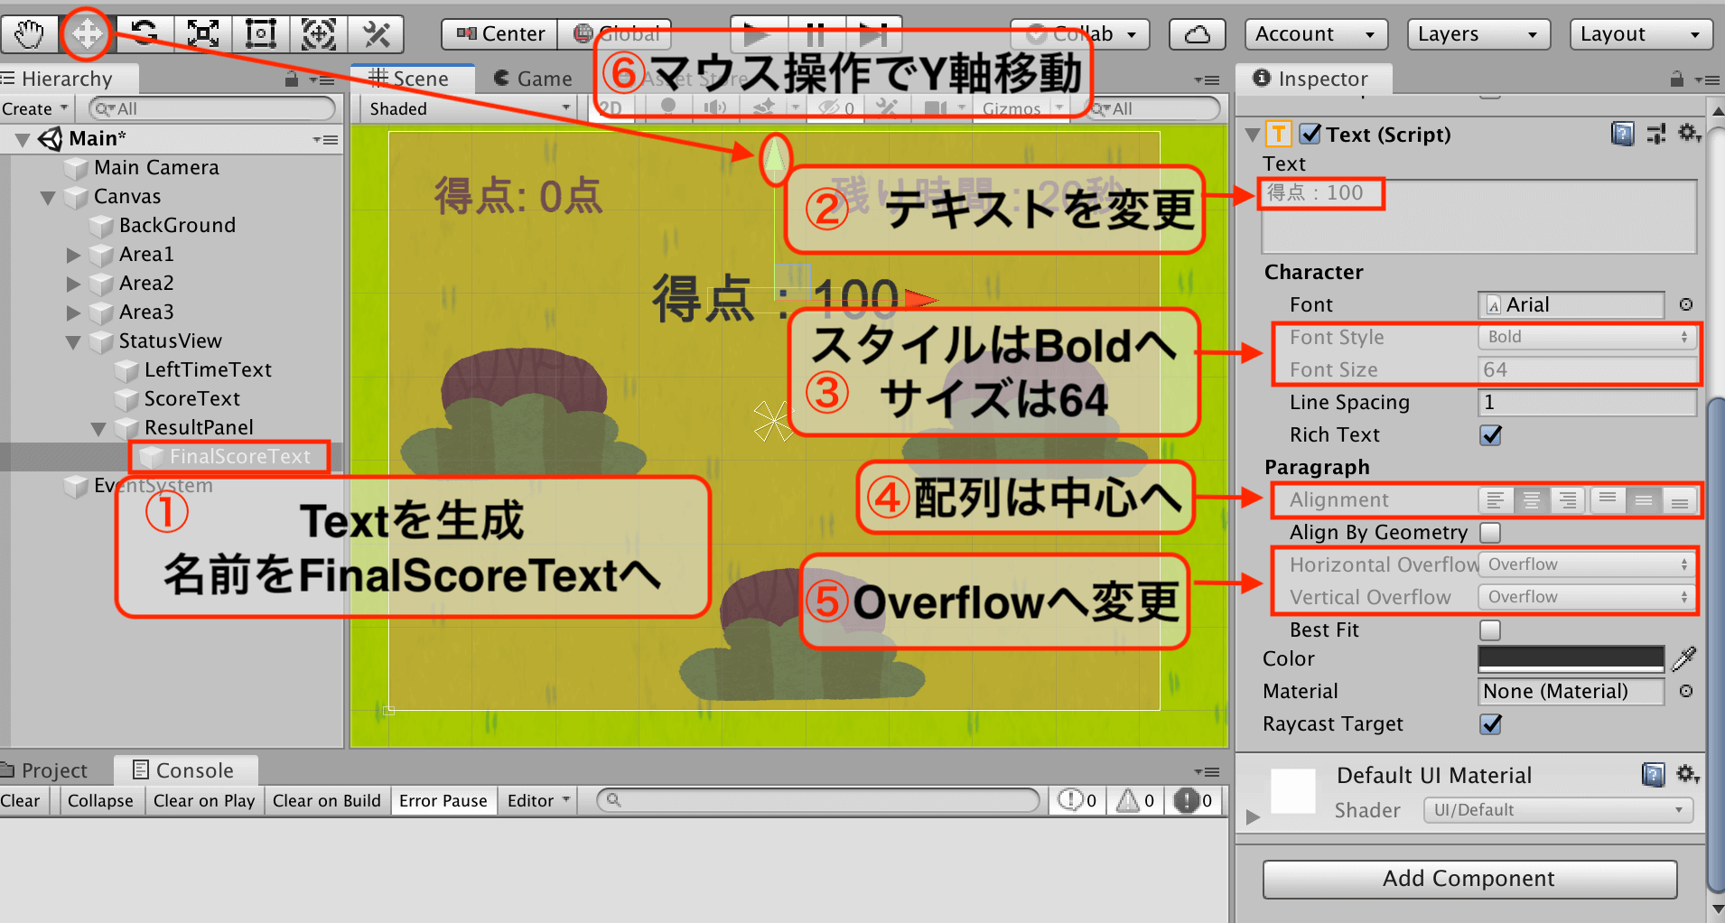Toggle console info messages filter

coord(1077,800)
